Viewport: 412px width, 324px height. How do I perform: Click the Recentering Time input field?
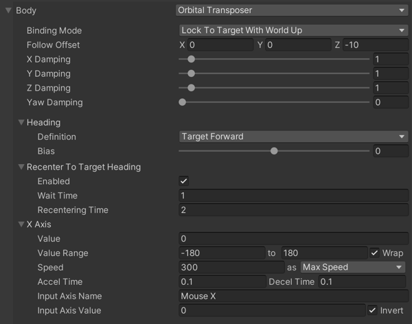click(x=293, y=210)
